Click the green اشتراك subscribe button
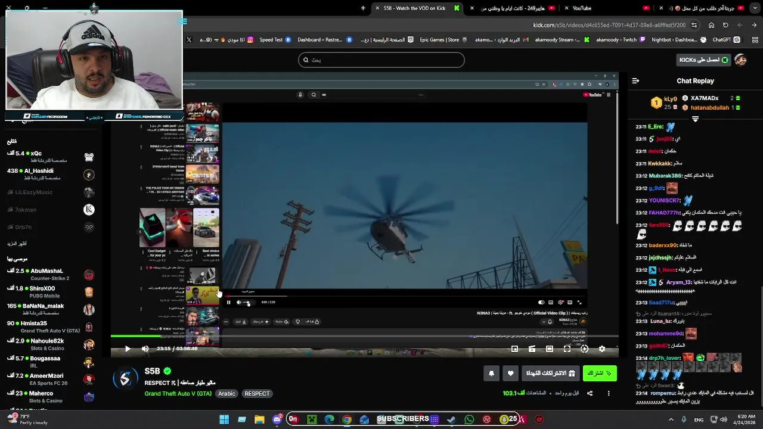This screenshot has width=763, height=429. 600,374
